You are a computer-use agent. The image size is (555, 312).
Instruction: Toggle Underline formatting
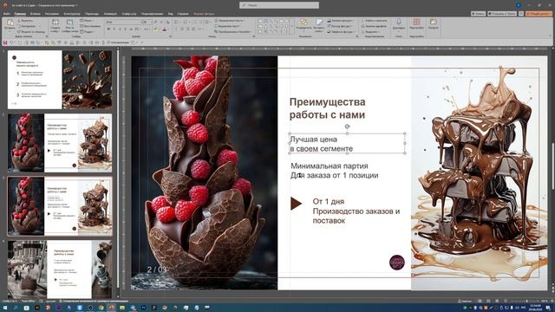(x=120, y=29)
